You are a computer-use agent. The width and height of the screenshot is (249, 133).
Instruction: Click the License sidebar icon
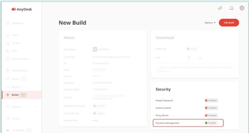click(x=8, y=118)
